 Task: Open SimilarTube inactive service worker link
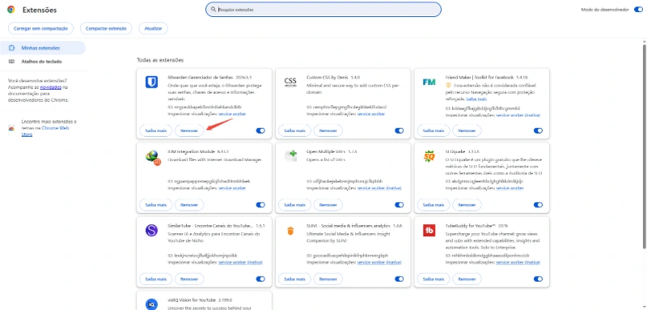240,262
